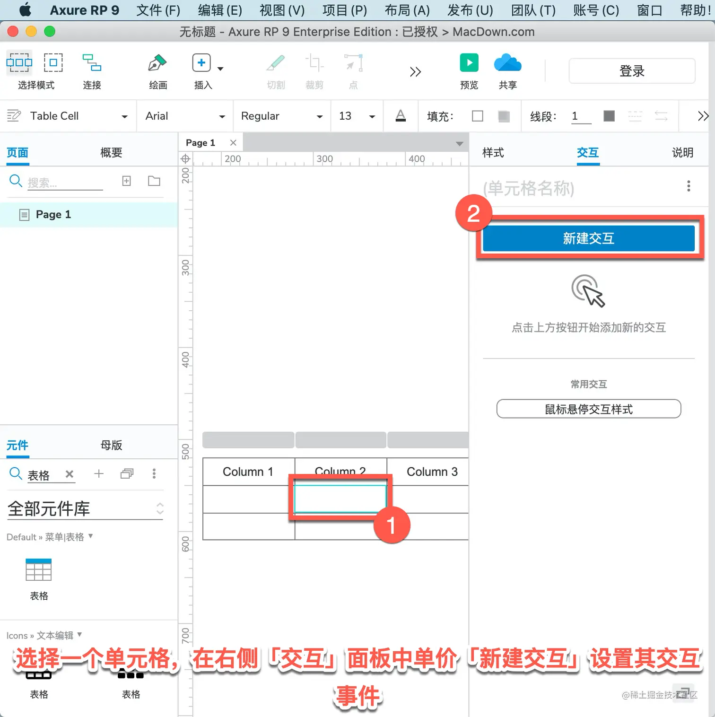
Task: Click the 鼠标悬停交互样式 button
Action: [589, 409]
